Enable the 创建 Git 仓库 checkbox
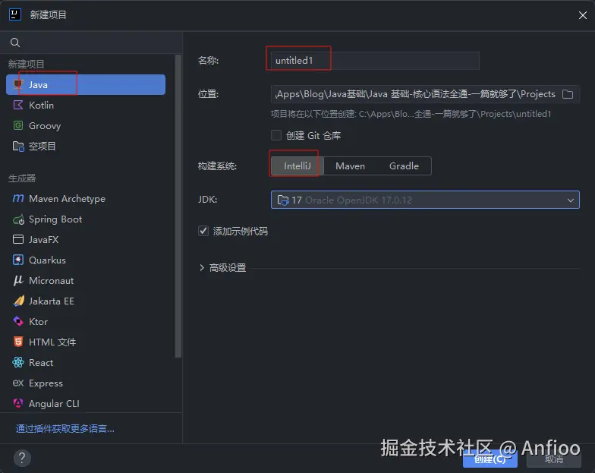The width and height of the screenshot is (595, 473). 276,135
